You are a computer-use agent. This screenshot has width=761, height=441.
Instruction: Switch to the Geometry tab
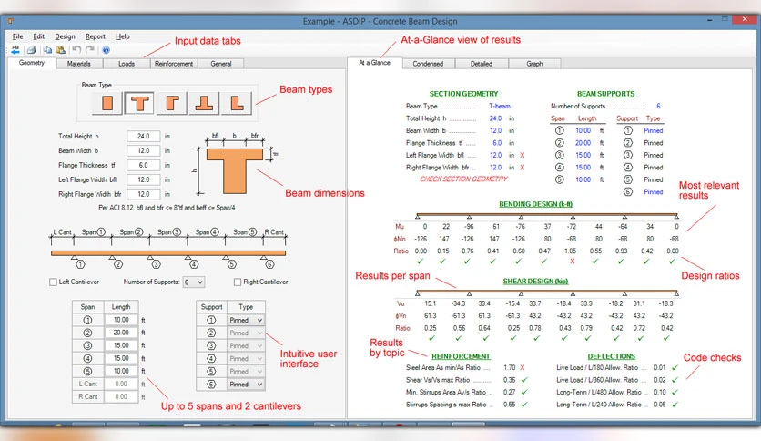(x=32, y=63)
